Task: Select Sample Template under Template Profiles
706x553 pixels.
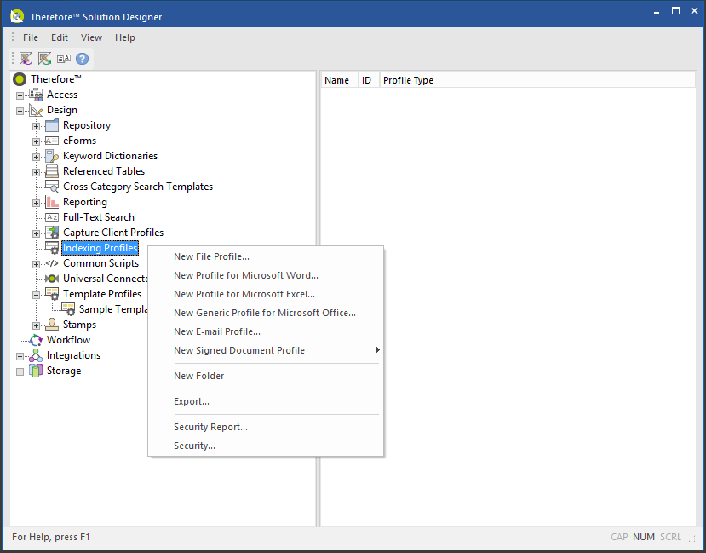Action: 111,309
